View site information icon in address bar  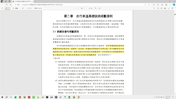(x=16, y=5)
